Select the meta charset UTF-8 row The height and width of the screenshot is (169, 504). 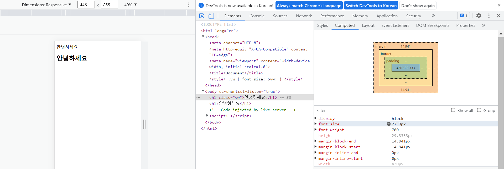[x=255, y=43]
